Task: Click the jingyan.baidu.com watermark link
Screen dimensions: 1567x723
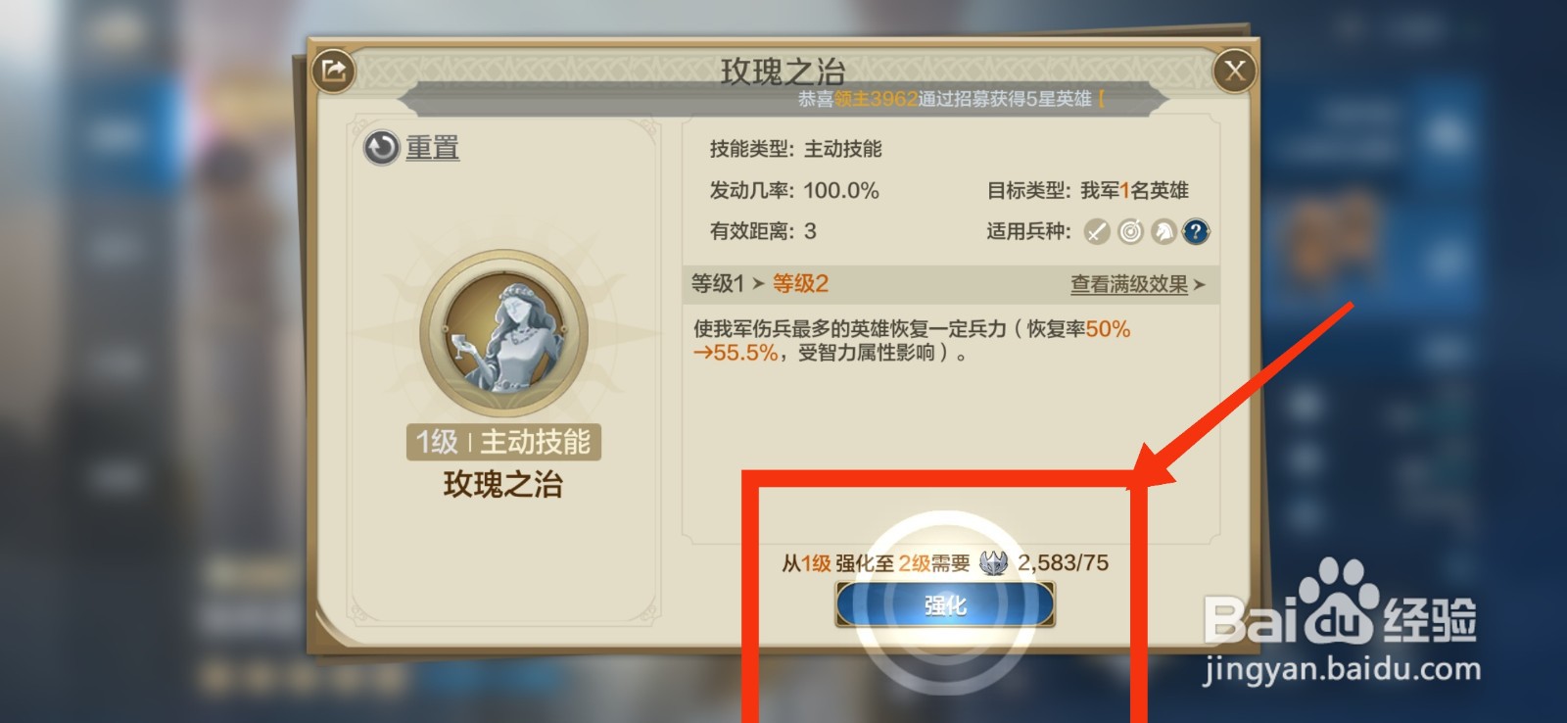Action: [1342, 669]
